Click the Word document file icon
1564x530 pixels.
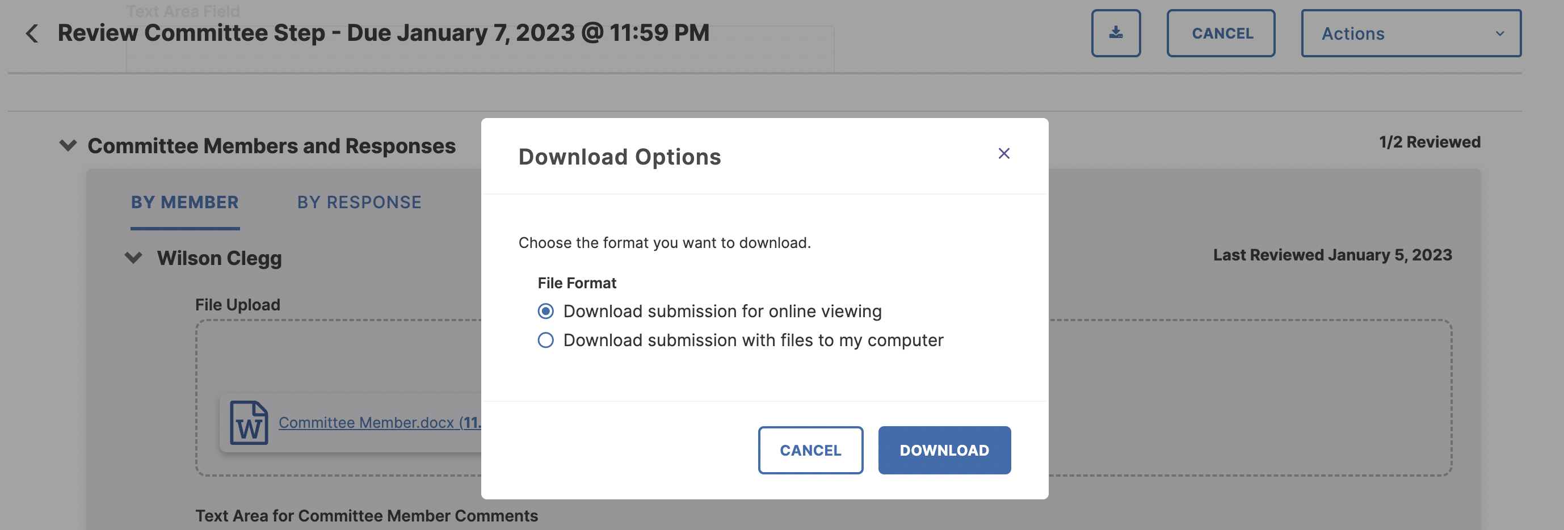click(x=249, y=423)
